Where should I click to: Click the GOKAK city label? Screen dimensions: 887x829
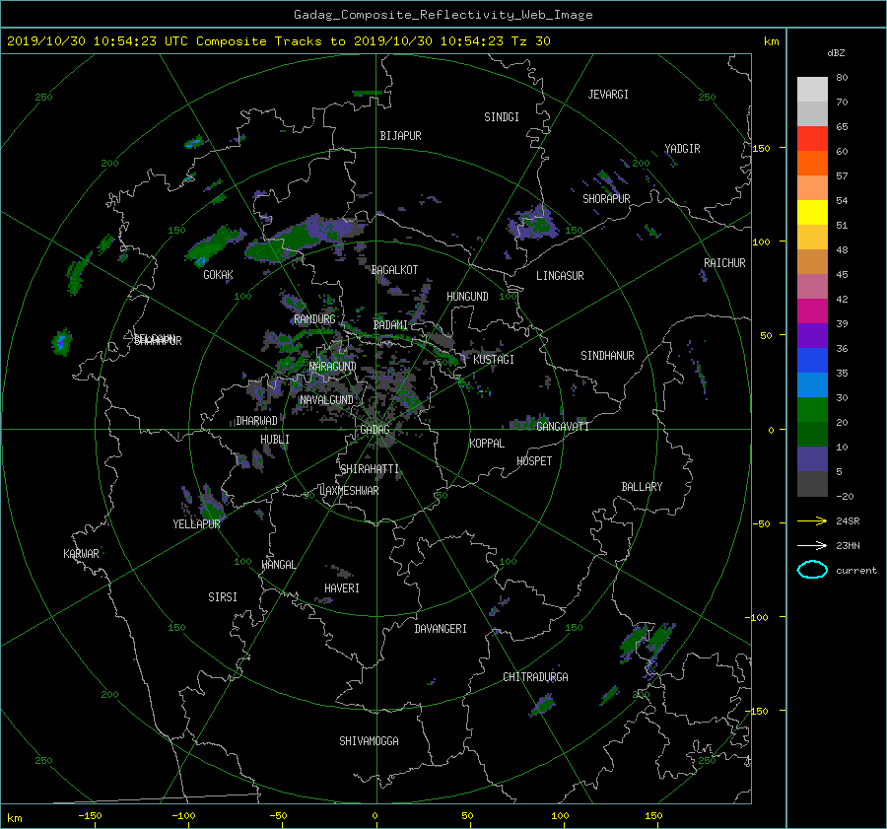[218, 275]
